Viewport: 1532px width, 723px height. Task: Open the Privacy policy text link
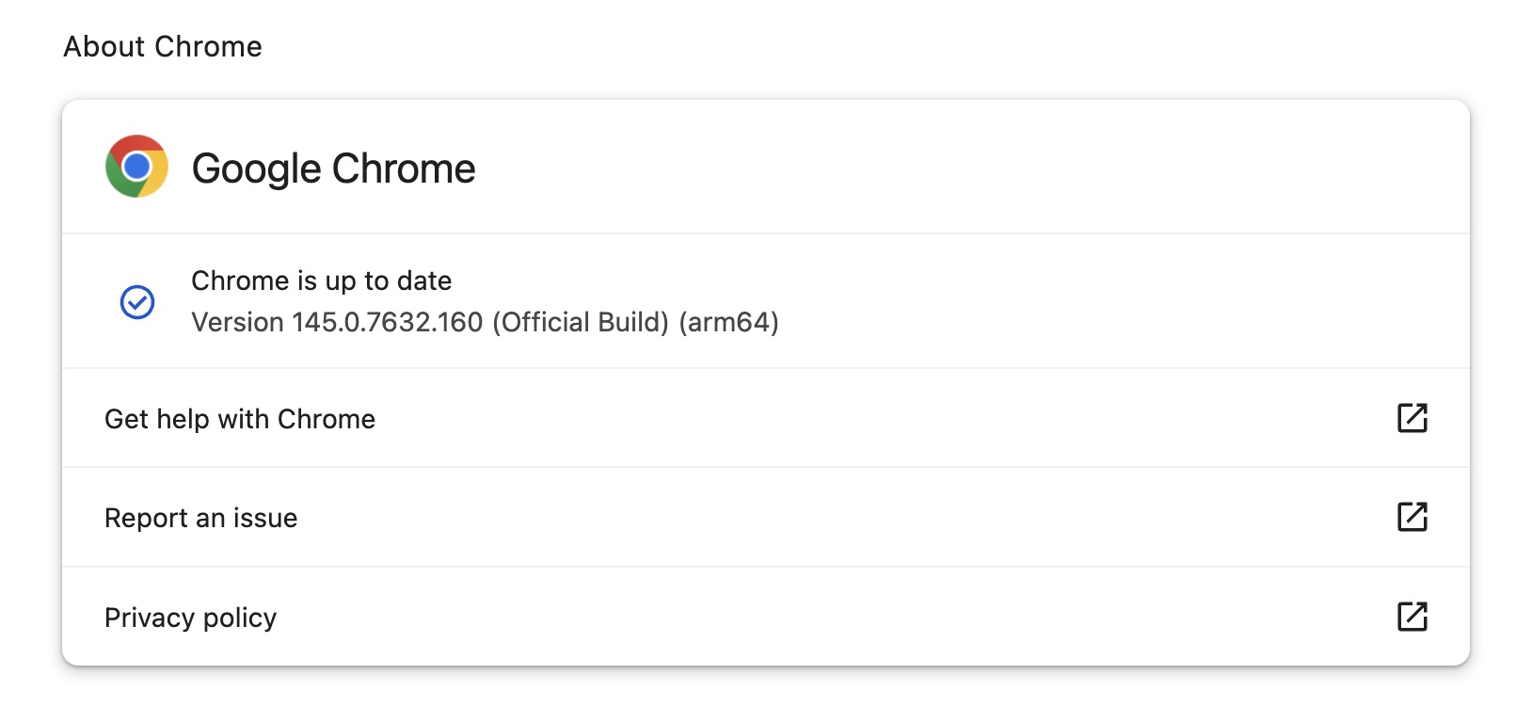[x=190, y=618]
